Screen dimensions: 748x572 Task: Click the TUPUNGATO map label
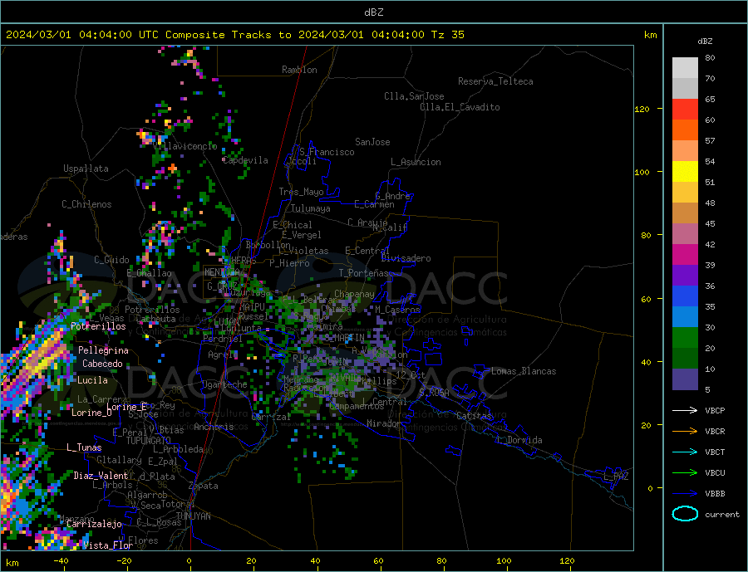coord(149,441)
